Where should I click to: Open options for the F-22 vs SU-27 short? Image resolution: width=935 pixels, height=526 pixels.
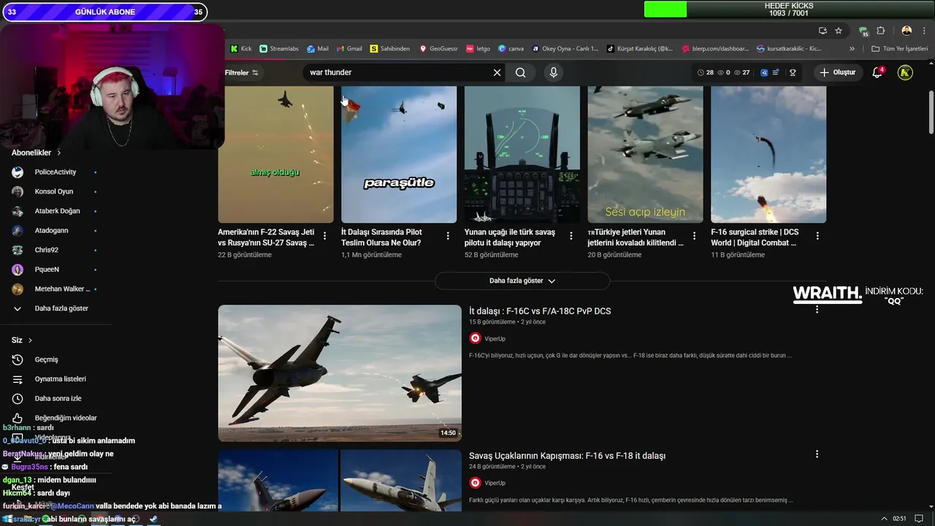tap(324, 236)
